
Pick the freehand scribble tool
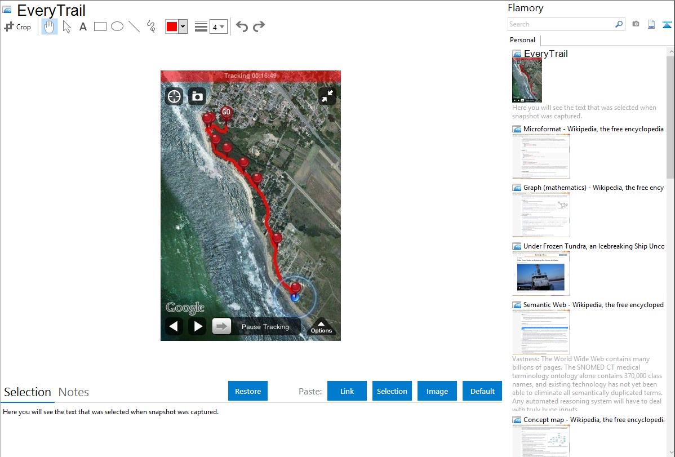click(151, 26)
